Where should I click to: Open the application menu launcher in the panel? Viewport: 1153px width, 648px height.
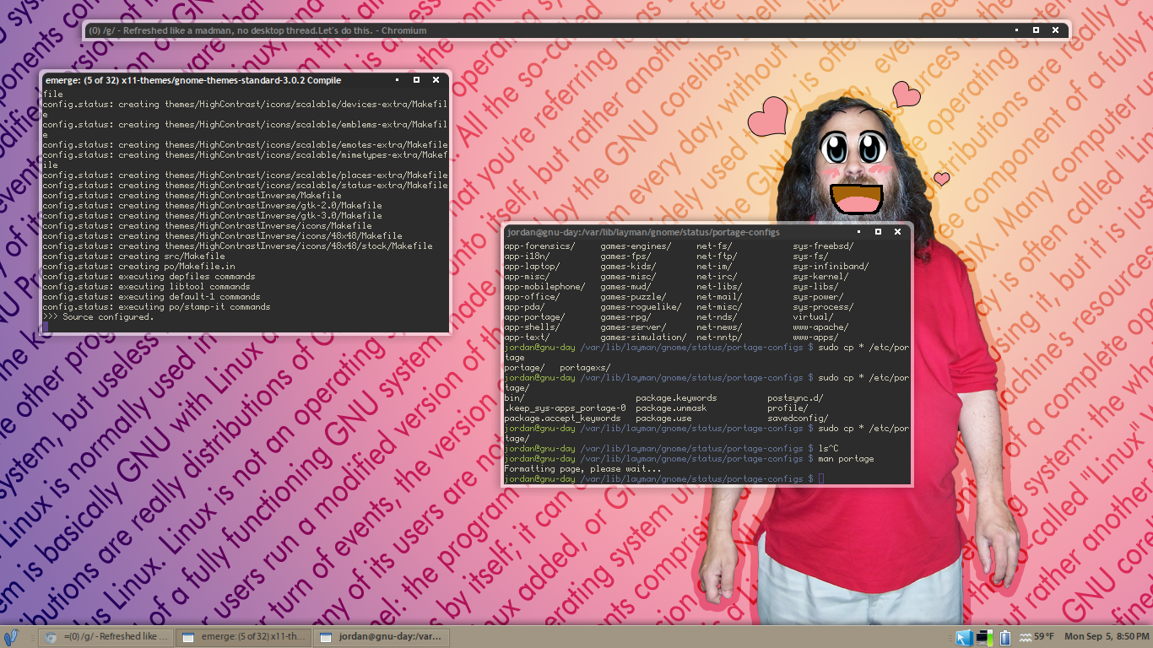(x=11, y=637)
